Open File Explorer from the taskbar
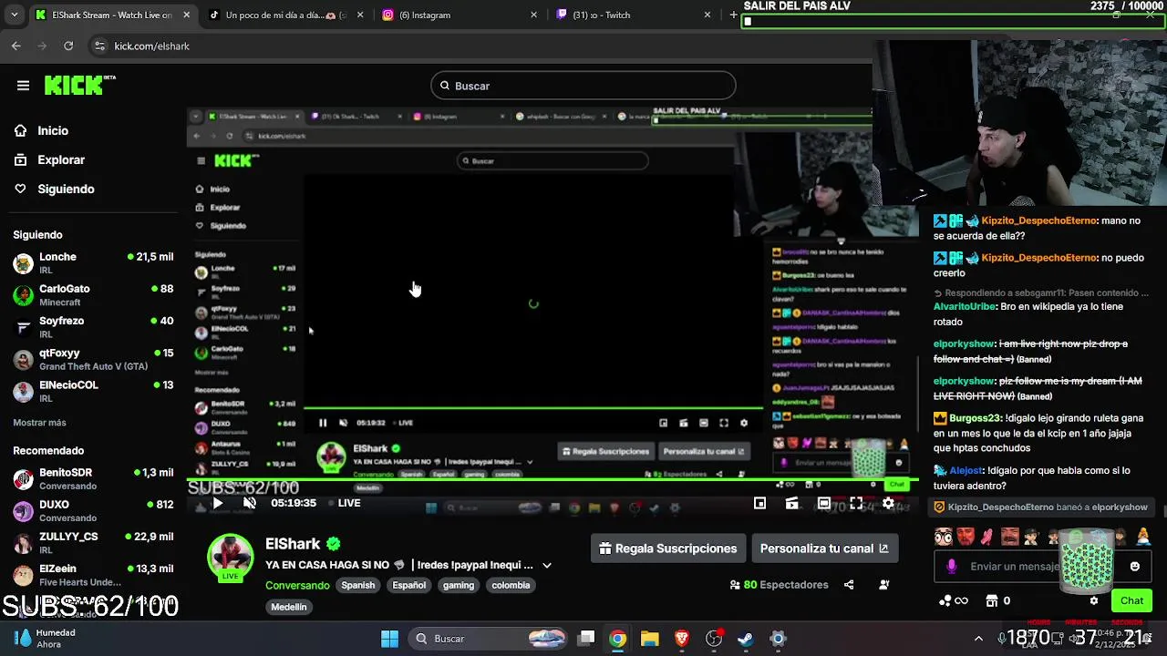This screenshot has height=656, width=1167. (x=650, y=639)
